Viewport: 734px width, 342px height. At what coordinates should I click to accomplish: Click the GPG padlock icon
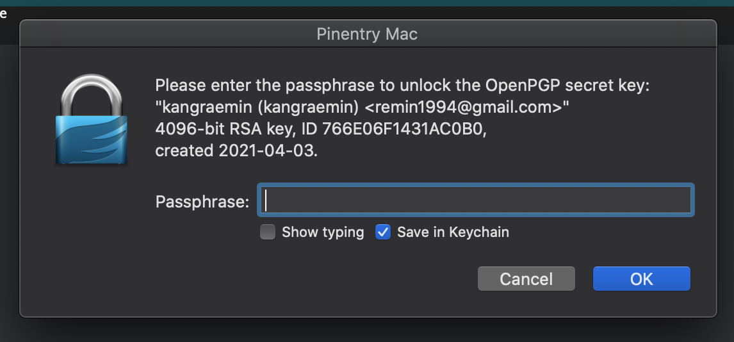[92, 119]
